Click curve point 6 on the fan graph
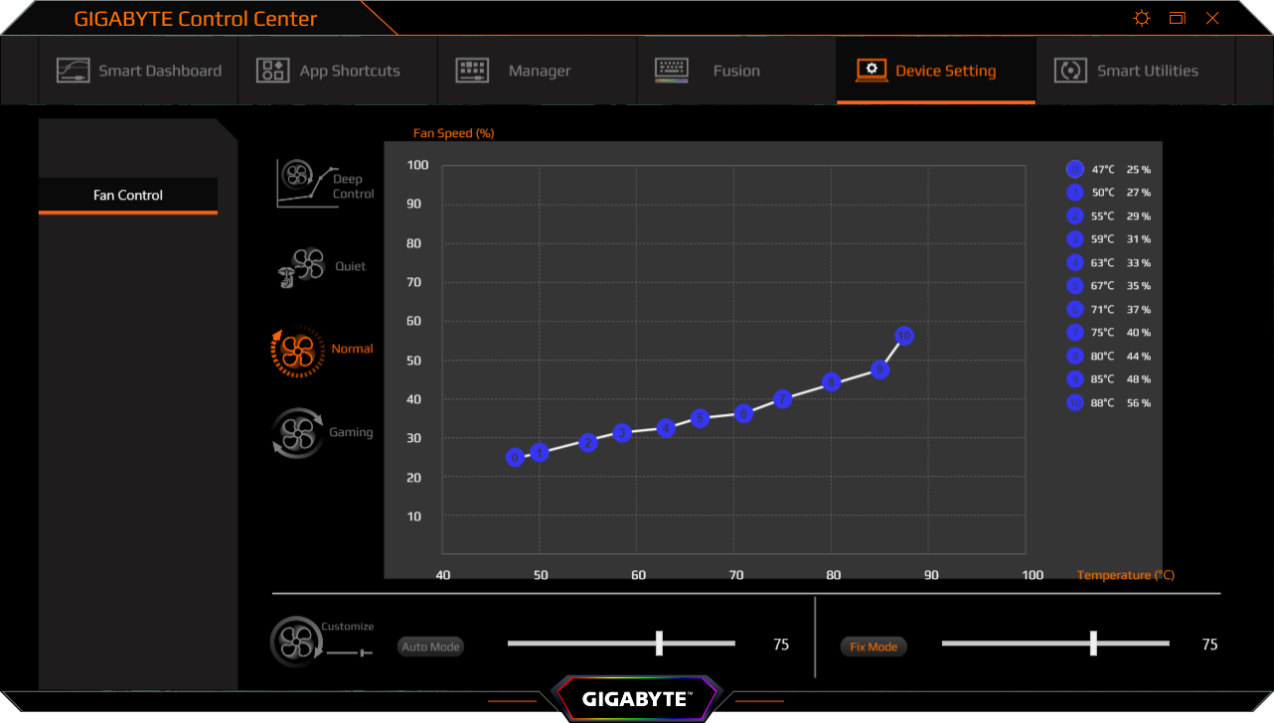This screenshot has height=723, width=1274. pyautogui.click(x=743, y=413)
